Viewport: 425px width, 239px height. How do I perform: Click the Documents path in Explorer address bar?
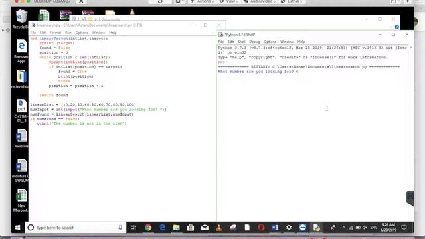(110, 19)
